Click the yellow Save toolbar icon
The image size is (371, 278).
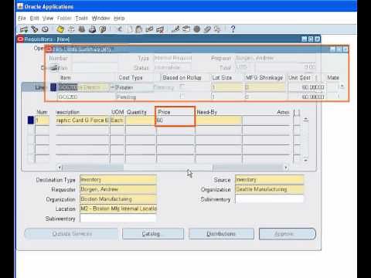coord(60,29)
